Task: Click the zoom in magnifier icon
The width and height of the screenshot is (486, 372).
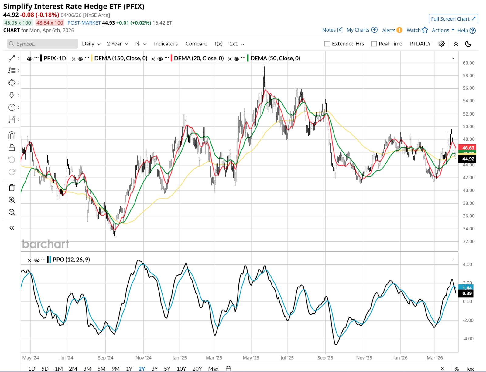Action: coord(12,200)
